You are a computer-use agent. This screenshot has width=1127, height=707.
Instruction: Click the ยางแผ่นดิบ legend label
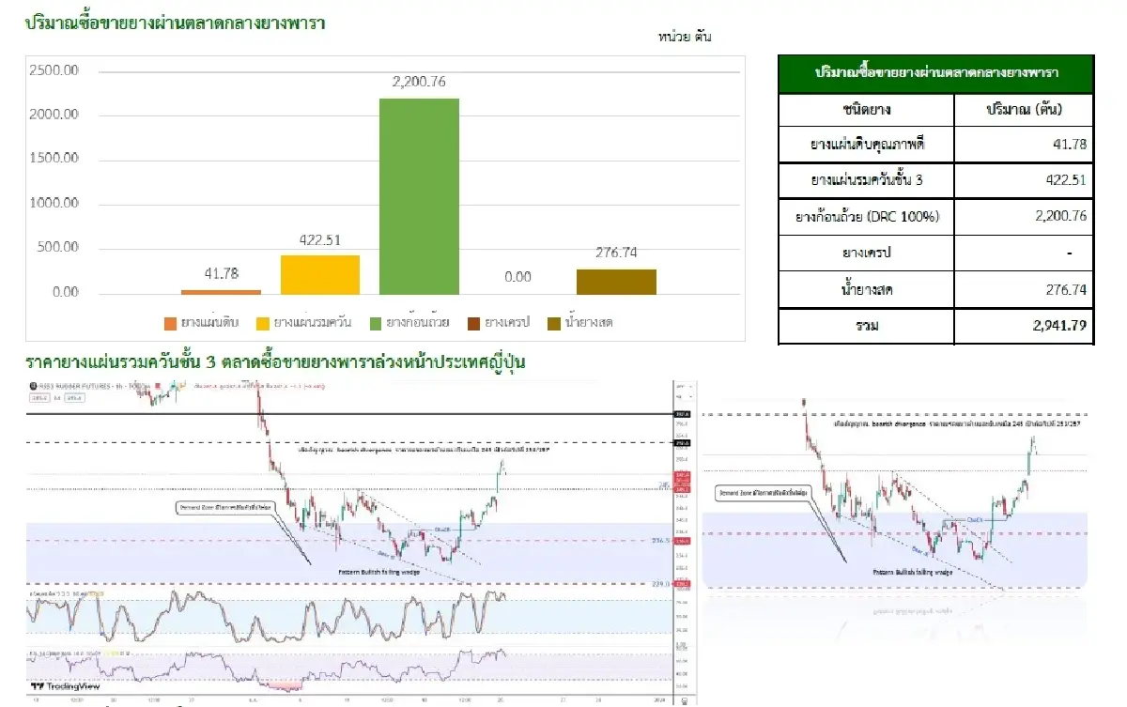tap(209, 323)
